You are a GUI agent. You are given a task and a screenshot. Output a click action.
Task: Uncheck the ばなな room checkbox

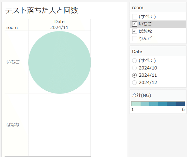click(x=135, y=32)
